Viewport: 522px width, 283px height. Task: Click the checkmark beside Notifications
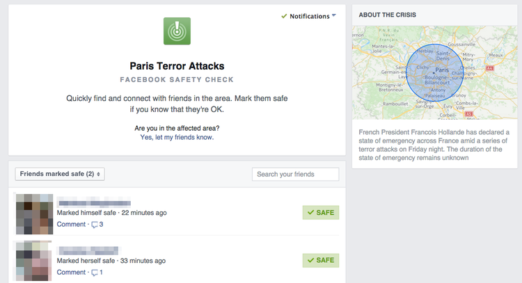coord(284,16)
